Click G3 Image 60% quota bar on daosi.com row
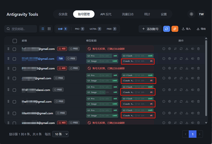Viewport: 212px width, 144px height. pos(102,92)
